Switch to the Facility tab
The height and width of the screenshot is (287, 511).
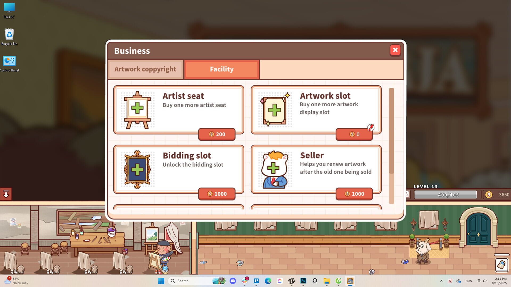tap(222, 69)
